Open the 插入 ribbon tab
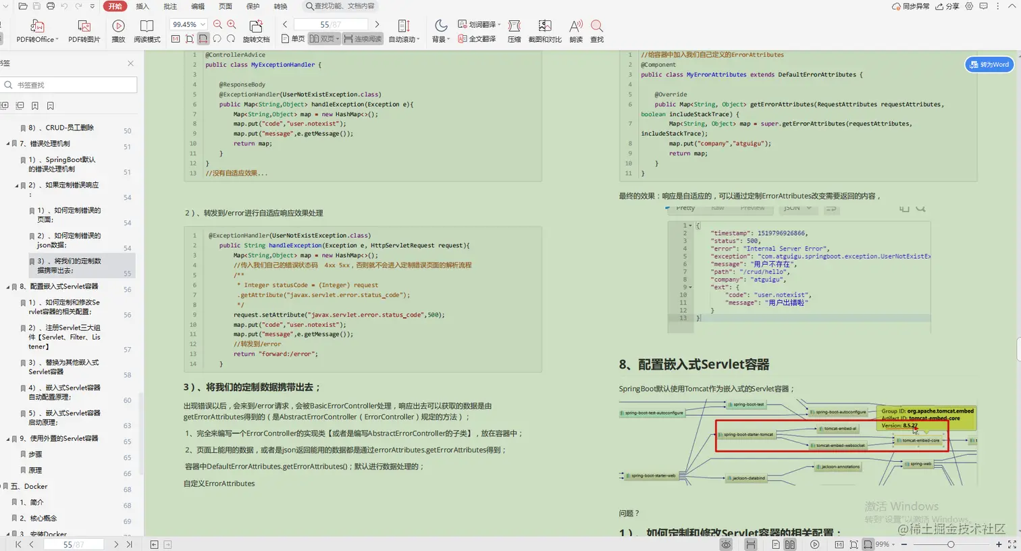The height and width of the screenshot is (551, 1021). click(142, 6)
